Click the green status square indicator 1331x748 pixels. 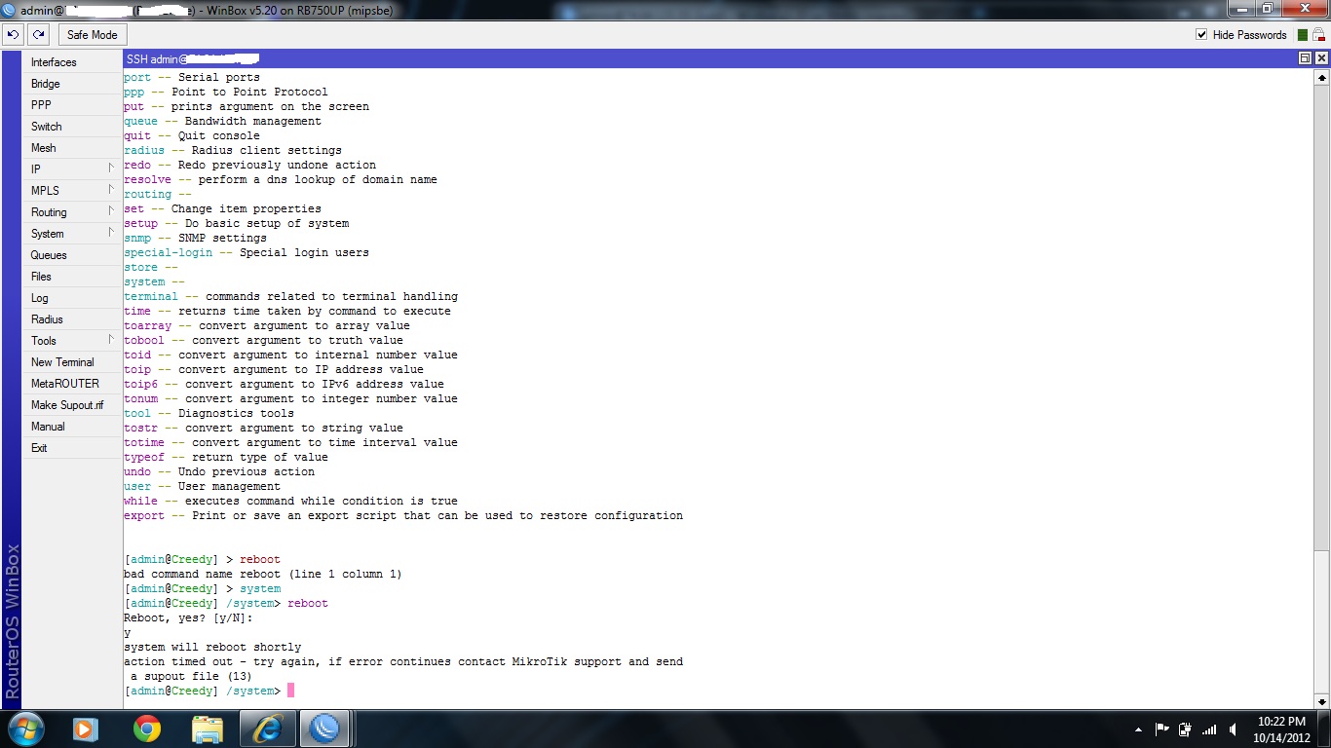pyautogui.click(x=1303, y=35)
